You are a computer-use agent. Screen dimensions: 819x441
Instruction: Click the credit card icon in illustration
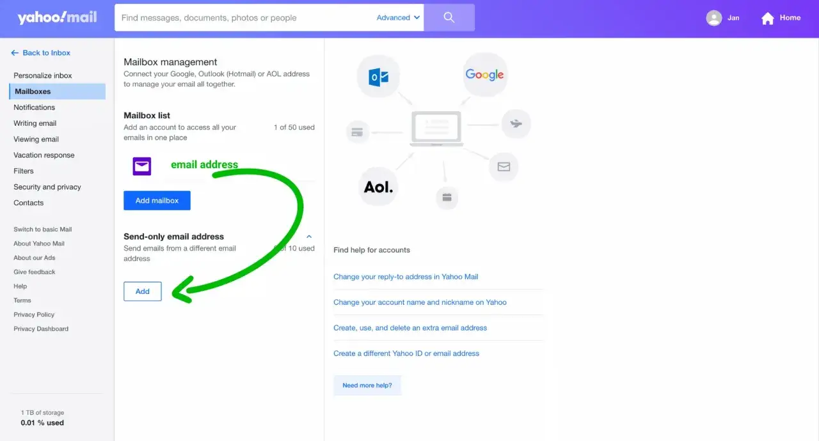pyautogui.click(x=358, y=132)
